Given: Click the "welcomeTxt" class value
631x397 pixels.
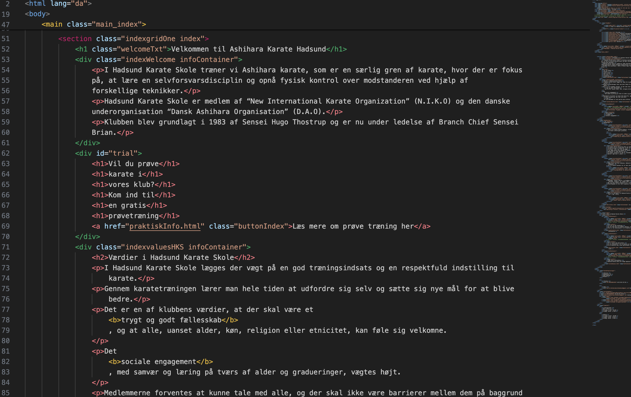Looking at the screenshot, I should coord(142,49).
